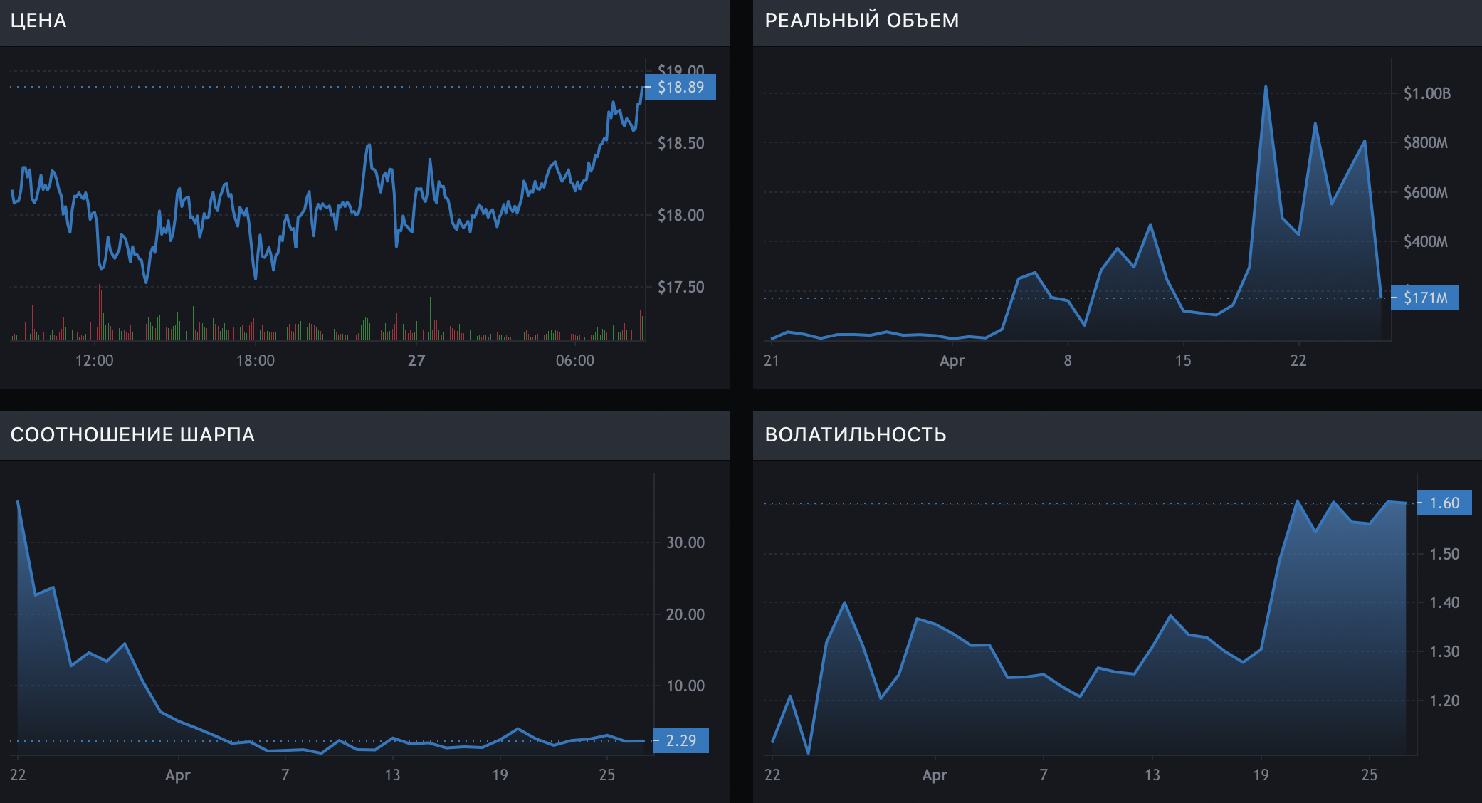Select the ВОЛАТИЛЬНОСТЬ panel heading

[x=856, y=435]
